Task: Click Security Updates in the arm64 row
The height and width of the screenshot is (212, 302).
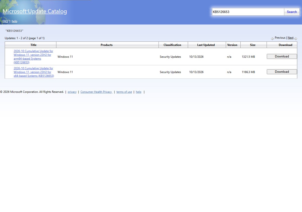Action: 170,57
